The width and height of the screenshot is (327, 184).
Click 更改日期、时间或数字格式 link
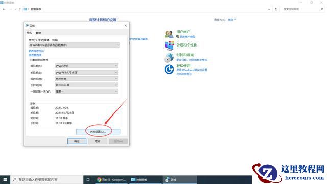192,60
